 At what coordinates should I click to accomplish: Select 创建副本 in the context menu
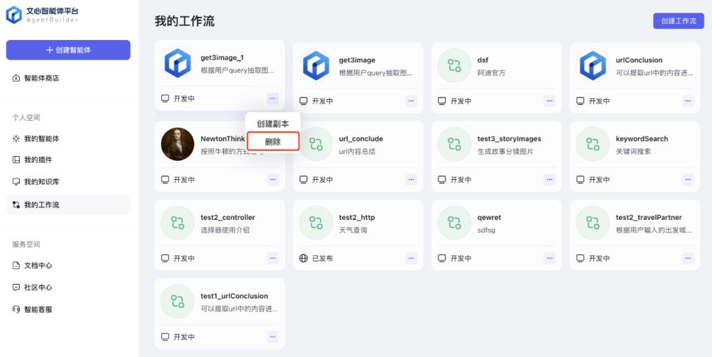(273, 124)
